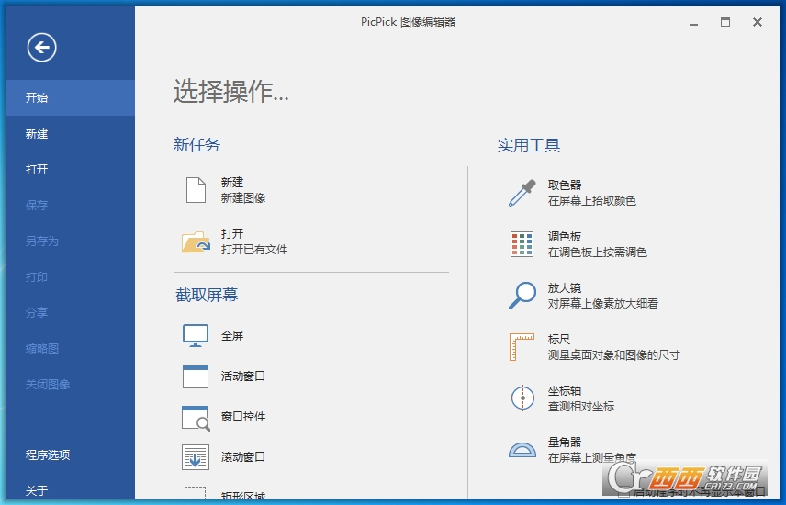This screenshot has height=505, width=786.
Task: Click the 新建图像 description text
Action: 243,198
